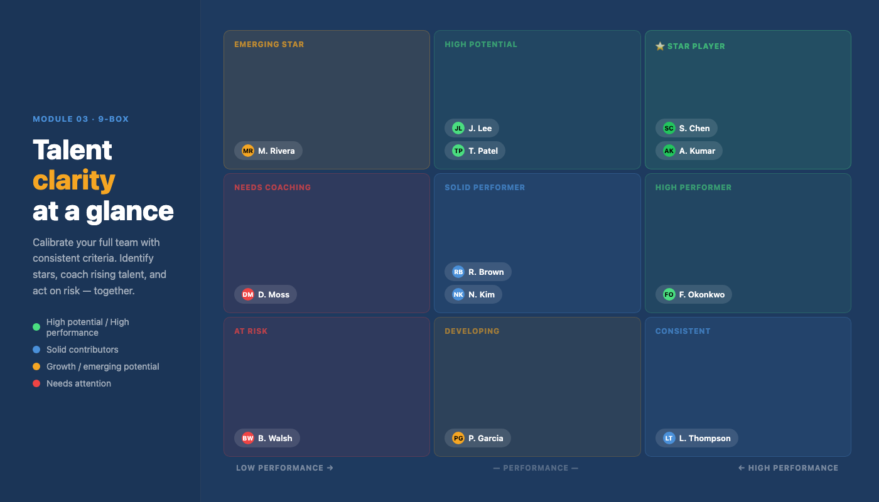Select the L. Thompson name chip
879x502 pixels.
(x=697, y=438)
